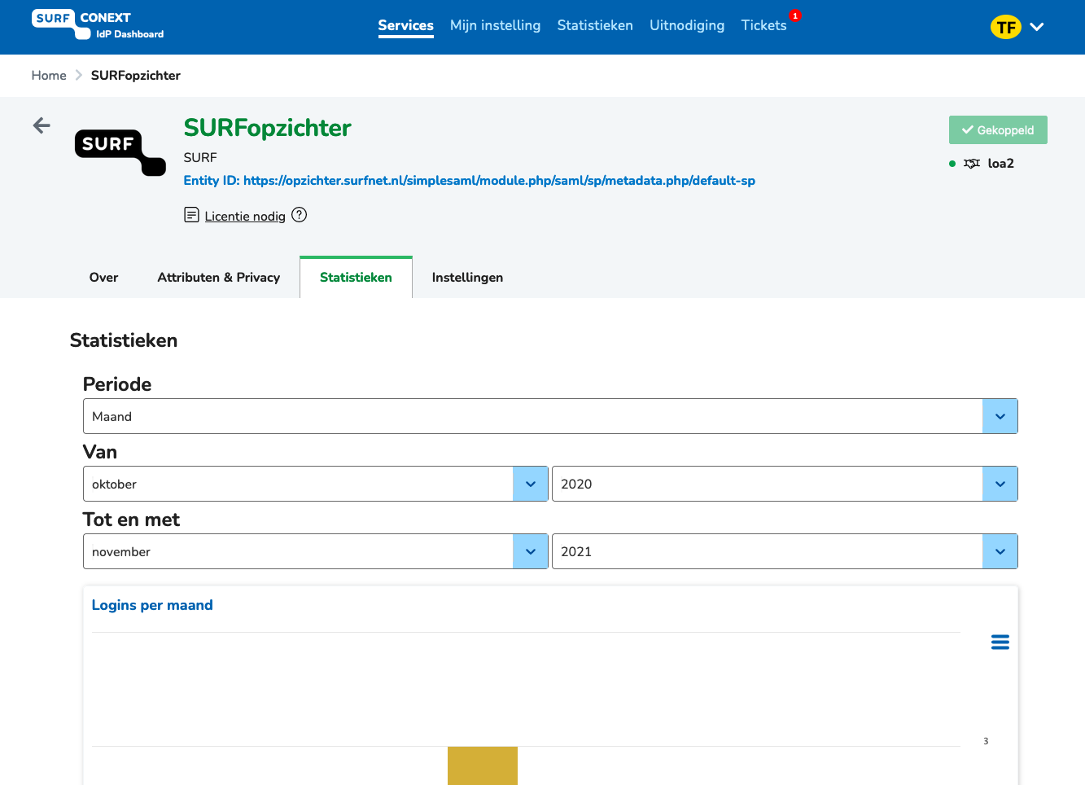Image resolution: width=1085 pixels, height=785 pixels.
Task: Go back using the left arrow icon
Action: point(42,125)
